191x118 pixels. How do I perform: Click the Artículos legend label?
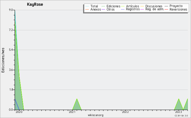132,6
